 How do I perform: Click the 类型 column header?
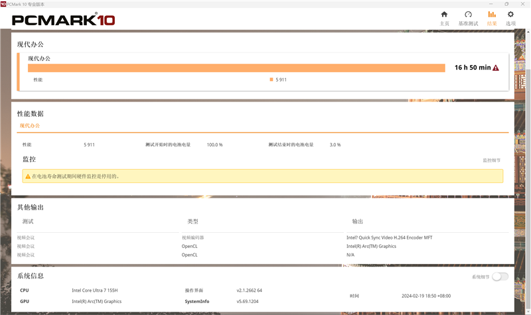(x=192, y=221)
